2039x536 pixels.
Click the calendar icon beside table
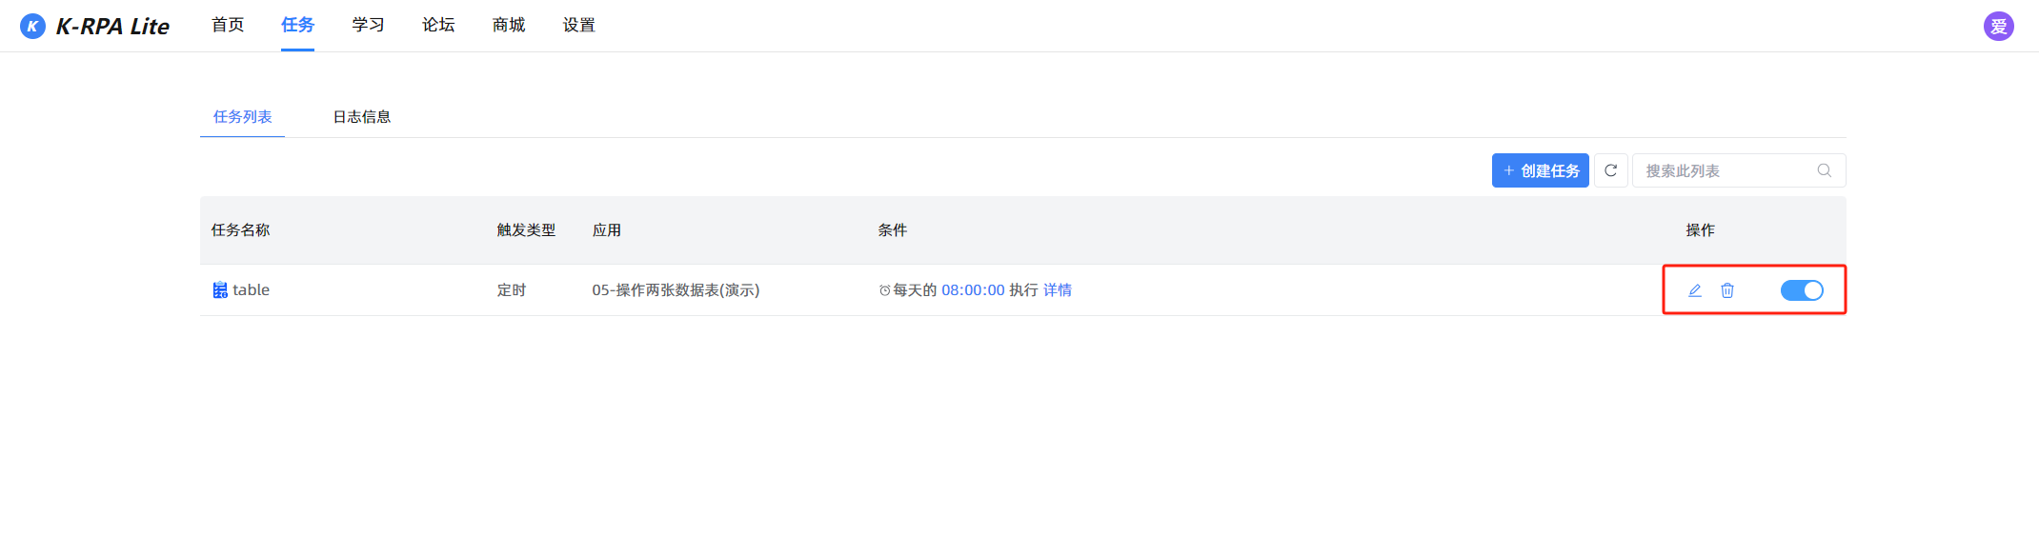point(220,290)
